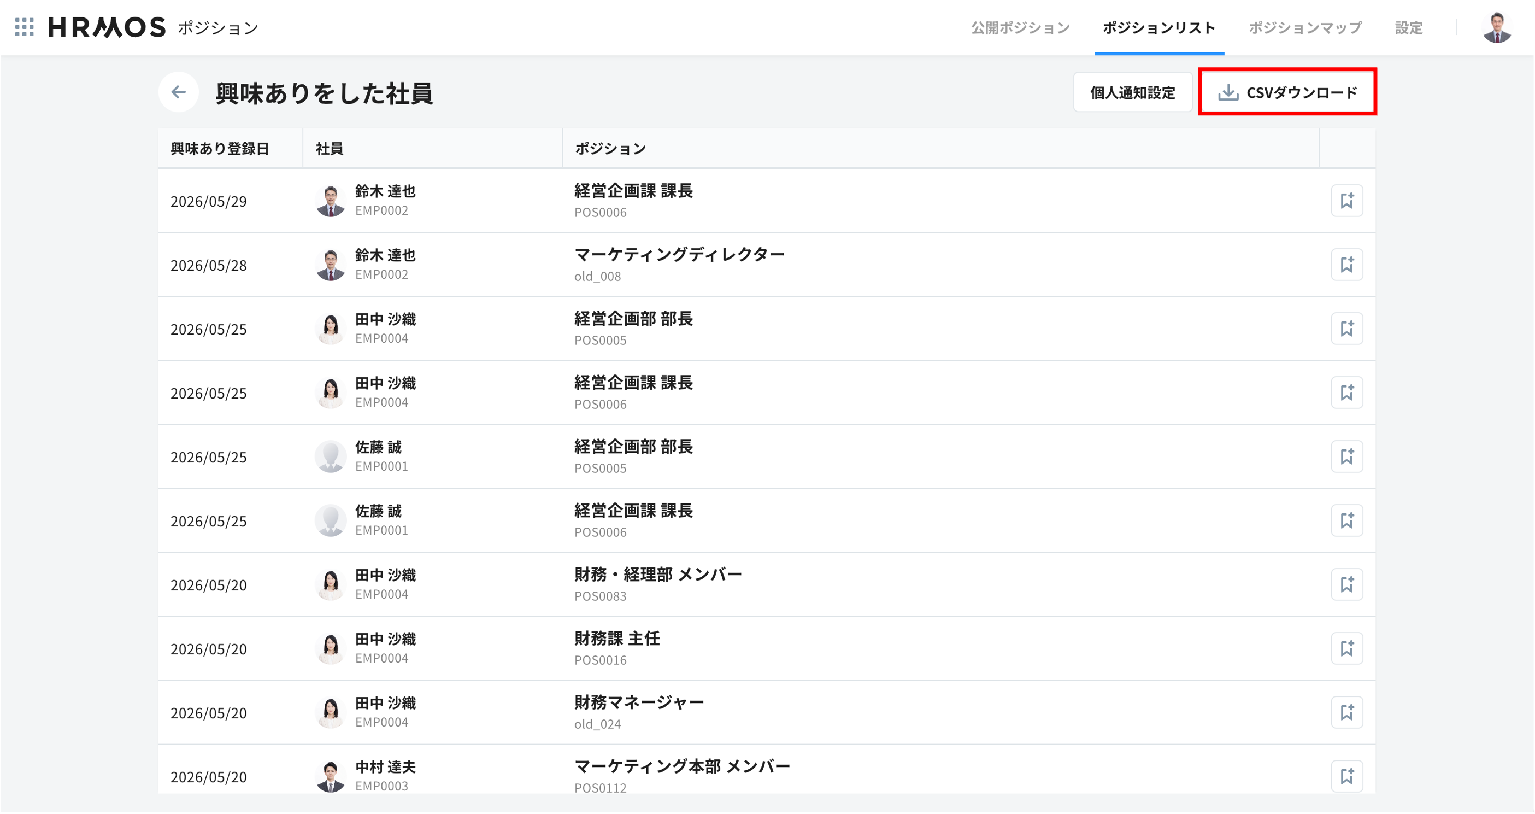
Task: Click the CSVダウンロード button
Action: pos(1287,92)
